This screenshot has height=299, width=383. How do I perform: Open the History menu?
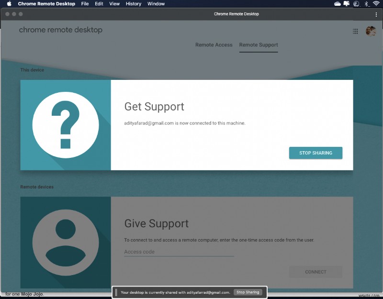(x=134, y=4)
